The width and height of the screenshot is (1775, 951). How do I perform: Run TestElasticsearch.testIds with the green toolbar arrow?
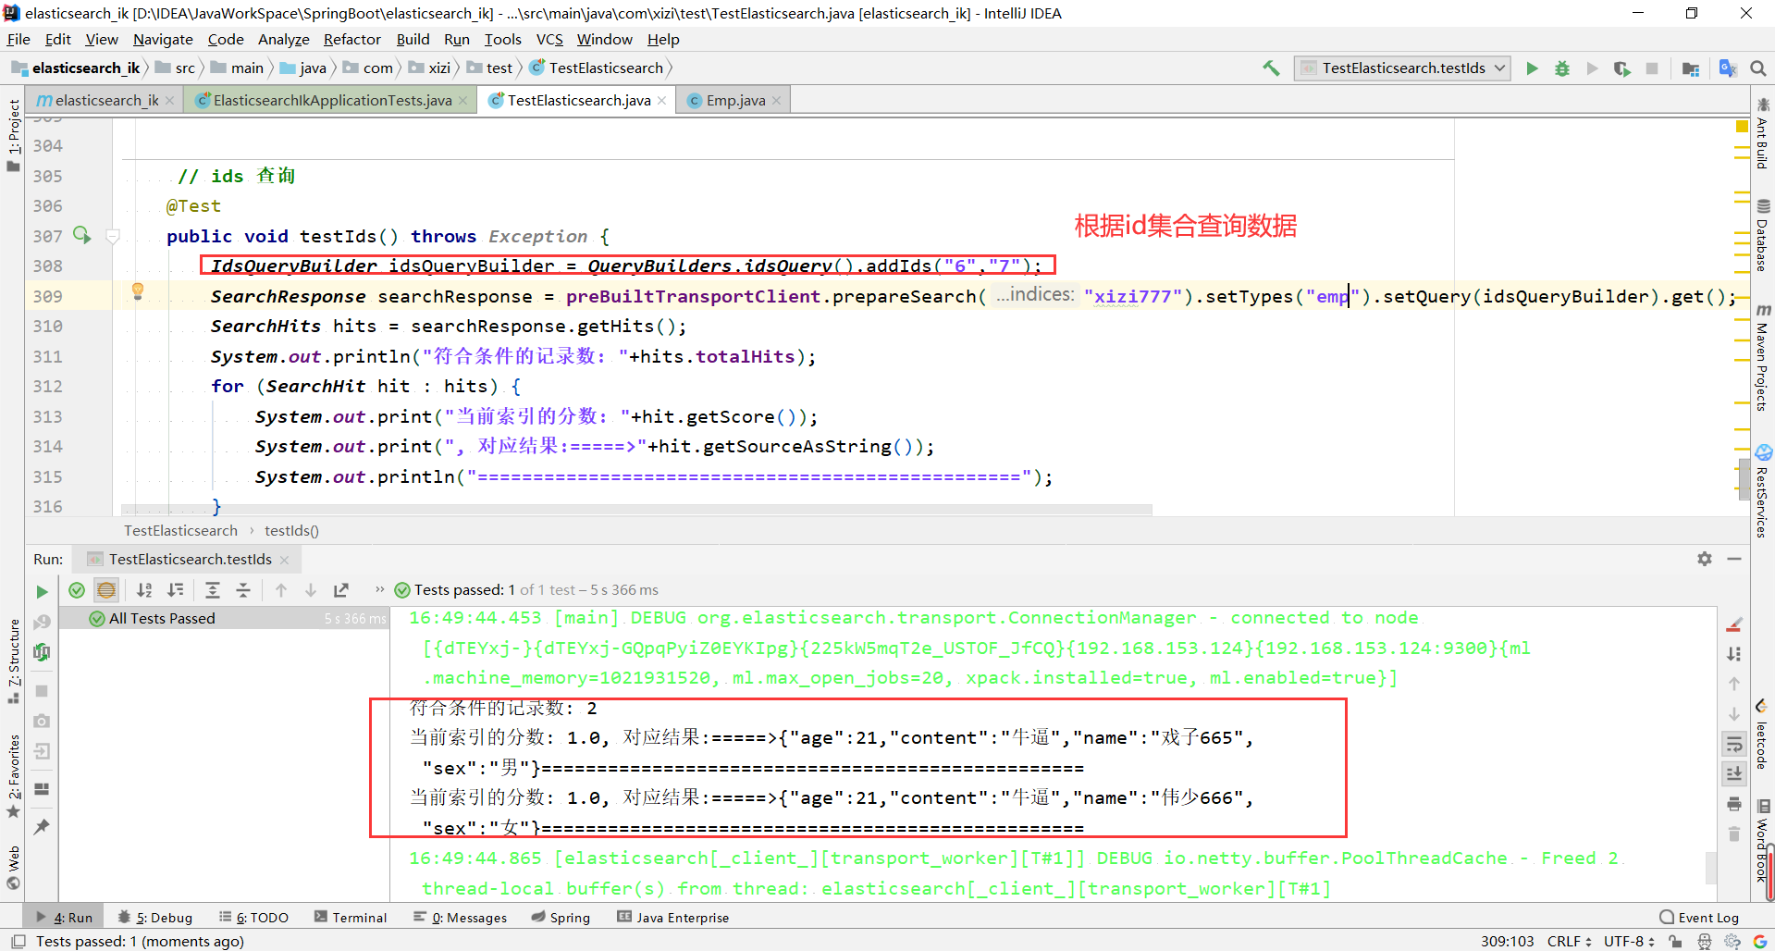click(1532, 68)
